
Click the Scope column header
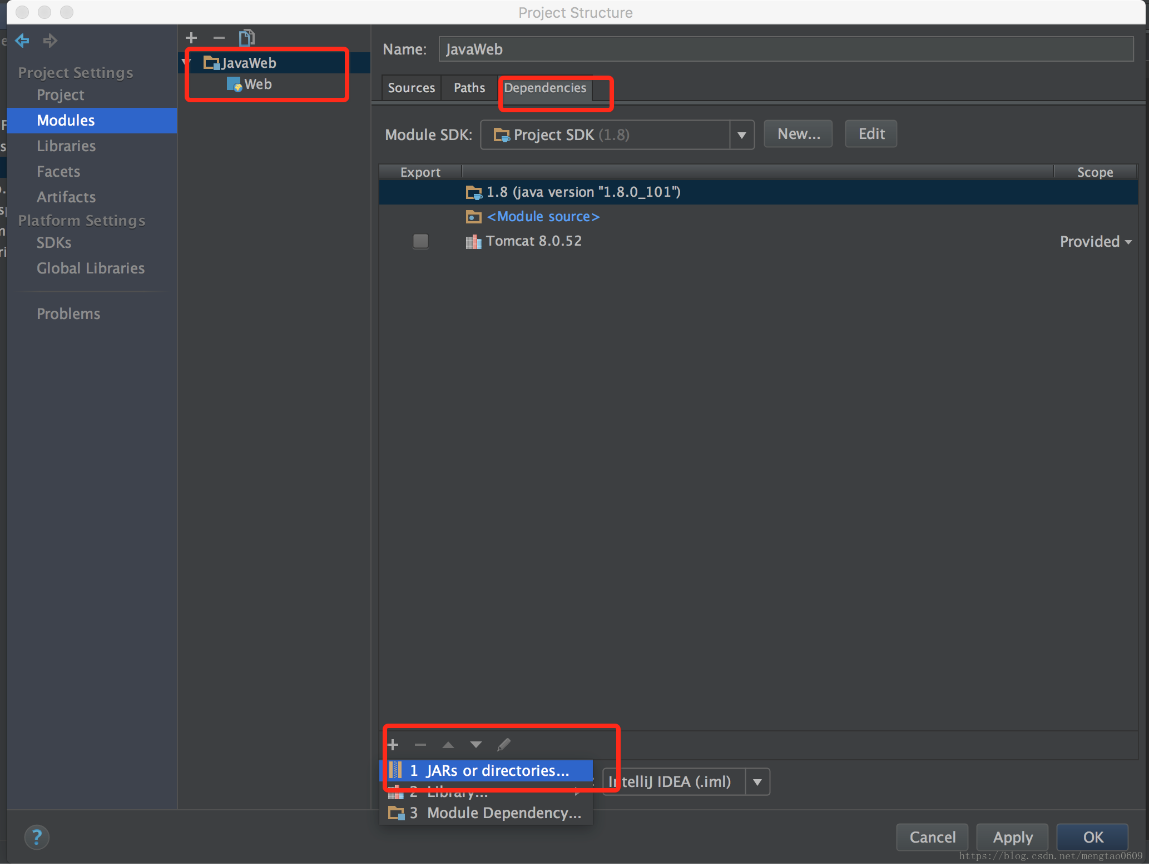[x=1095, y=172]
